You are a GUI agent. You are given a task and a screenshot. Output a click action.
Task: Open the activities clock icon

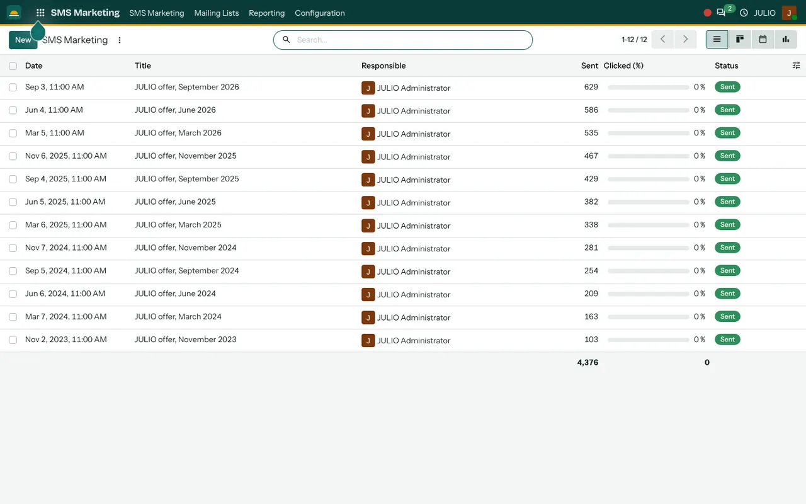pyautogui.click(x=744, y=13)
